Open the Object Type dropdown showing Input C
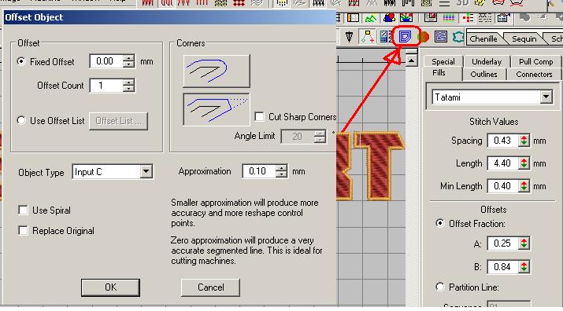 [x=113, y=172]
